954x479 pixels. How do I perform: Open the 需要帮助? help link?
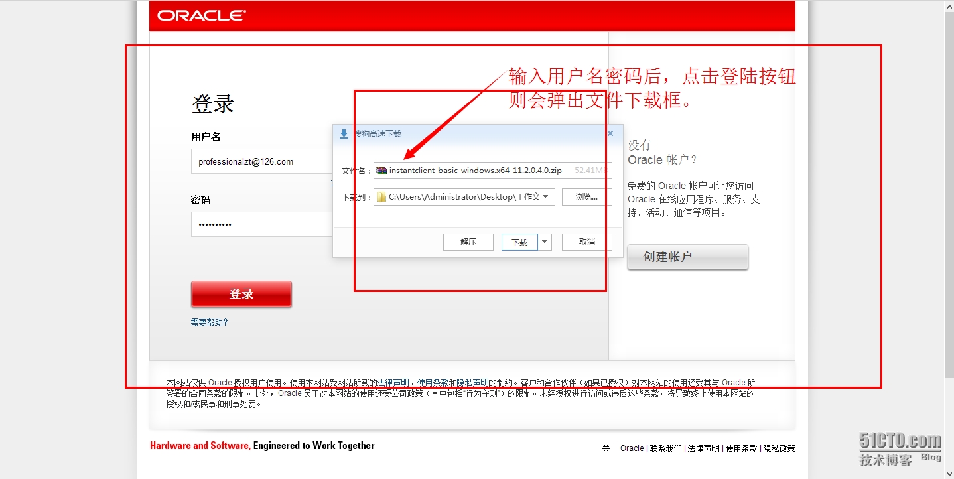[210, 322]
